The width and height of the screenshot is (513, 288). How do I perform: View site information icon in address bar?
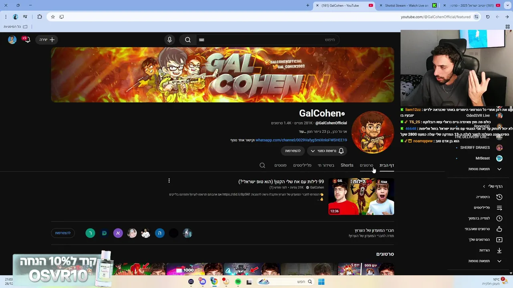tap(476, 17)
